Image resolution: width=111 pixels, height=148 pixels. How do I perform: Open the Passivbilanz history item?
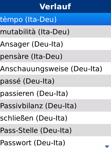point(55,105)
